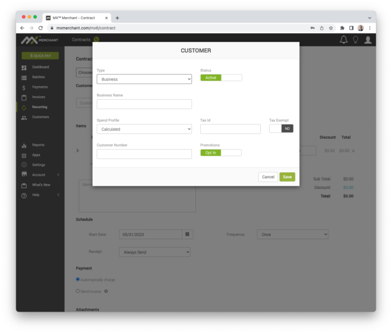Image resolution: width=392 pixels, height=333 pixels.
Task: Bookmark this page with the star icon
Action: [331, 28]
